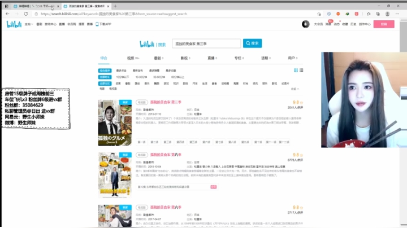407x228 pixels.
Task: Switch to the 番剧 results tab
Action: 159,58
